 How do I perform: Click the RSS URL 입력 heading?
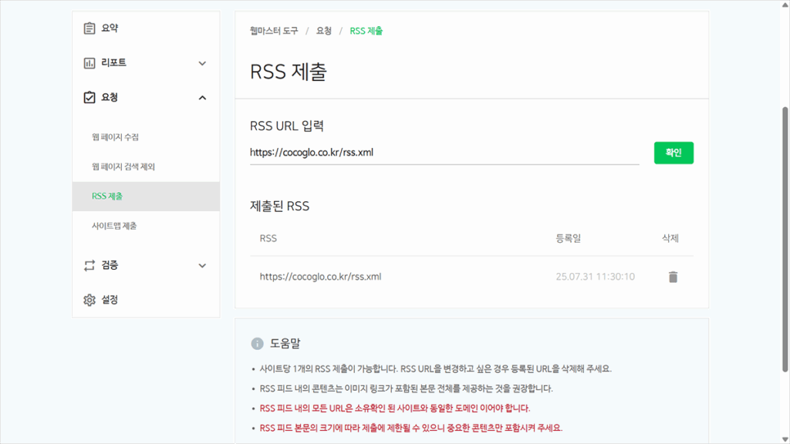point(287,126)
